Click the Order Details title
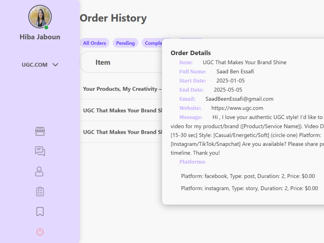Image resolution: width=324 pixels, height=243 pixels. click(x=191, y=53)
